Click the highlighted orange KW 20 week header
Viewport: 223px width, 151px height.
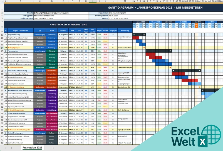[x=196, y=26]
